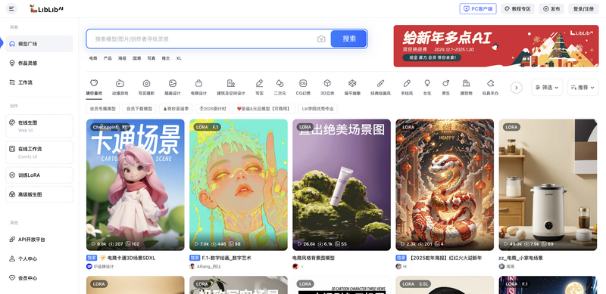Click the 发布 publish button

[x=551, y=9]
